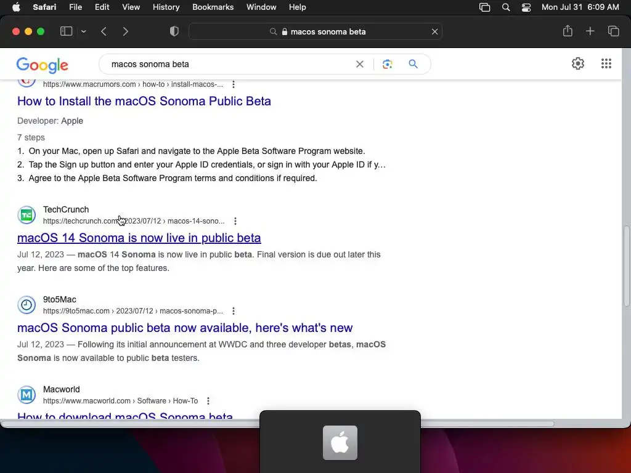The width and height of the screenshot is (631, 473).
Task: Click the TechCrunch favicon
Action: pyautogui.click(x=26, y=215)
